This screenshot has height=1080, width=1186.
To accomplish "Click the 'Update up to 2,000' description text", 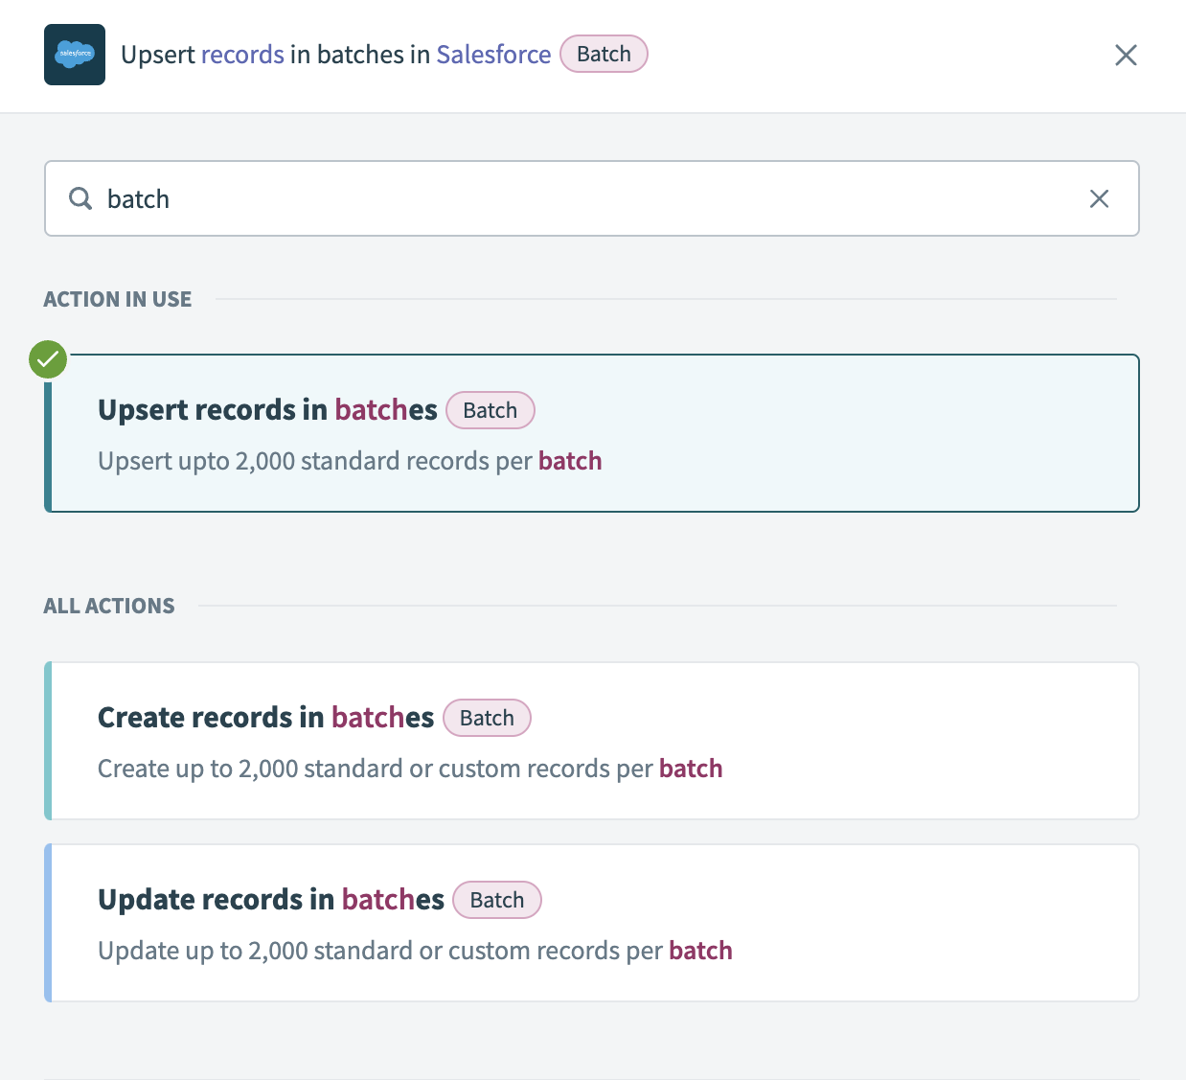I will [x=415, y=951].
